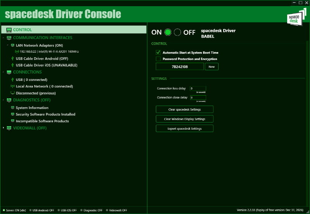This screenshot has height=214, width=310.
Task: Click the USB iOS OFF status dot
Action: (x=59, y=210)
